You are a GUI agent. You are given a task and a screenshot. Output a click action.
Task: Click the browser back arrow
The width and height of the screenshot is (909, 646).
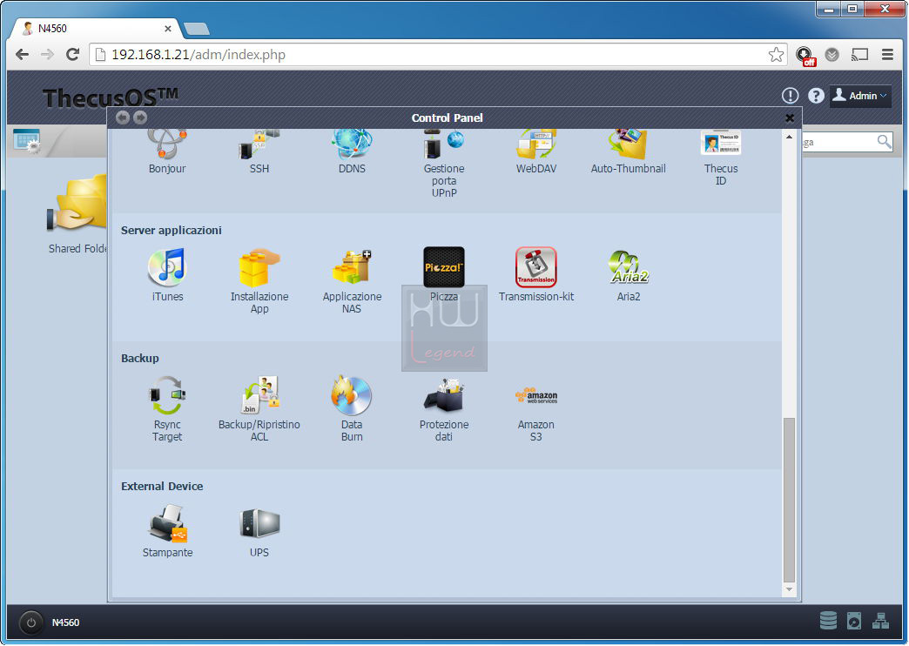tap(22, 55)
